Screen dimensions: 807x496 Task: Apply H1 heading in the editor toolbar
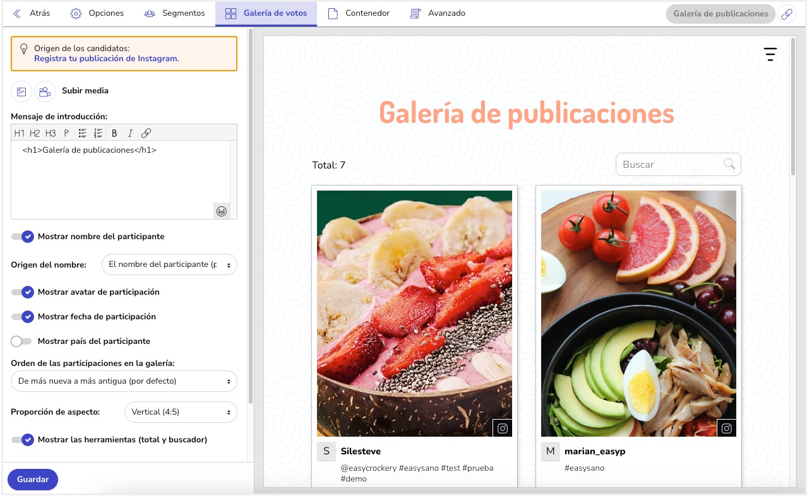pos(20,133)
